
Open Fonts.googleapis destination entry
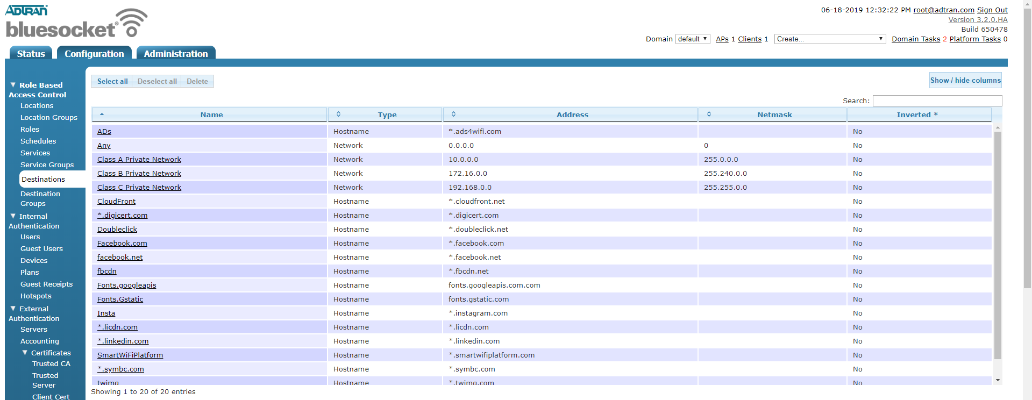click(x=127, y=285)
